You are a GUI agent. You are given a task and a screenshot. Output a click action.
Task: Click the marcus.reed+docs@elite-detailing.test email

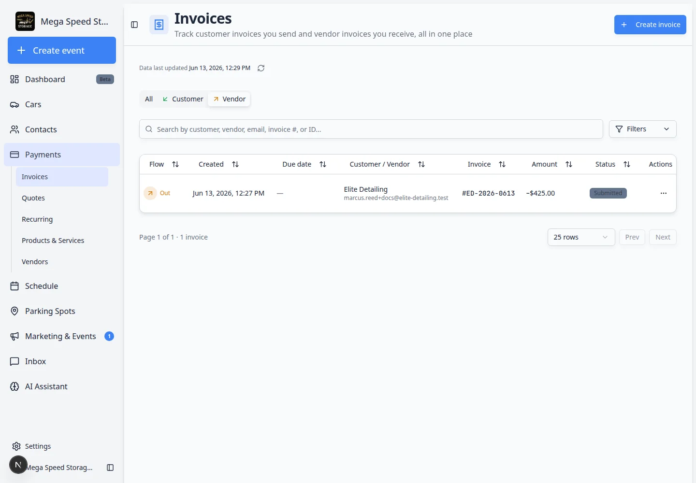(x=396, y=198)
